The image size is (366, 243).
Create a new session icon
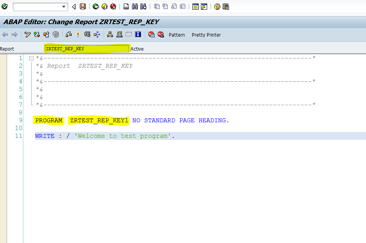tap(195, 7)
